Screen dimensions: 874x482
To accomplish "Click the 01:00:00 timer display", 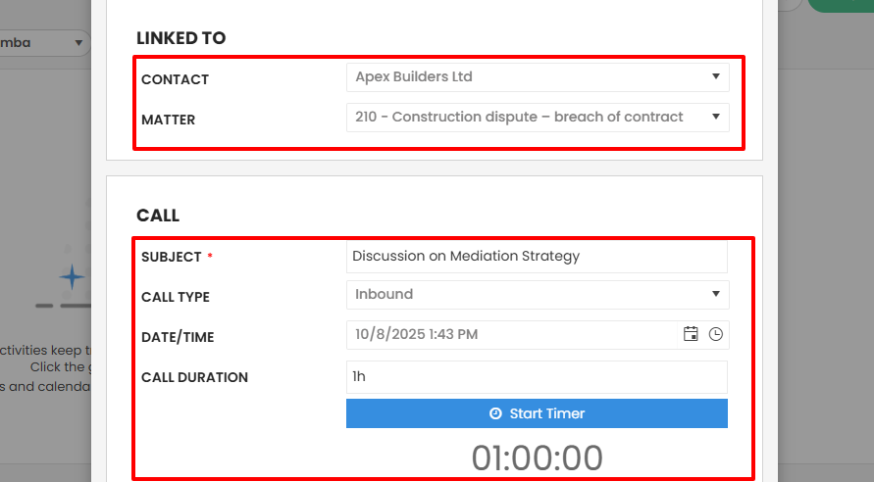I will (537, 458).
